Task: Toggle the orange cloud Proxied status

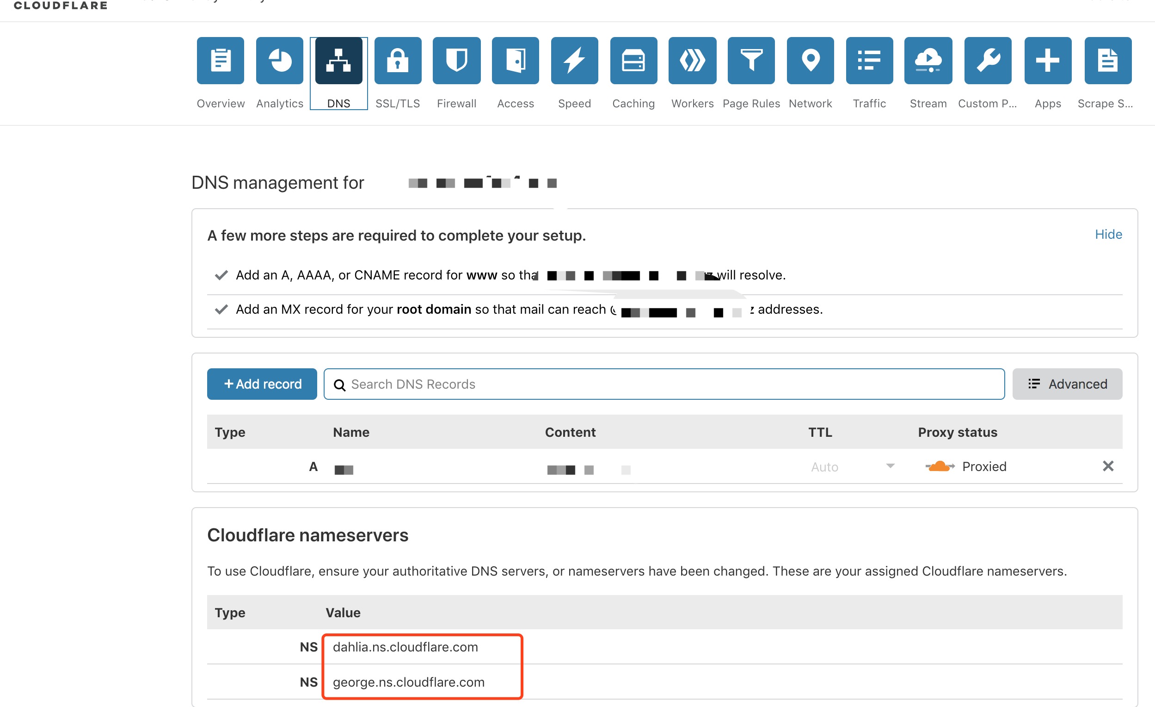Action: [x=940, y=466]
